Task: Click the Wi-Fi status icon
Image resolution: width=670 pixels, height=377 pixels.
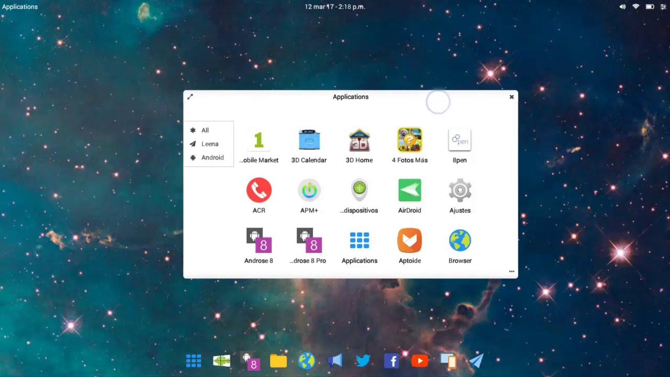Action: point(636,7)
